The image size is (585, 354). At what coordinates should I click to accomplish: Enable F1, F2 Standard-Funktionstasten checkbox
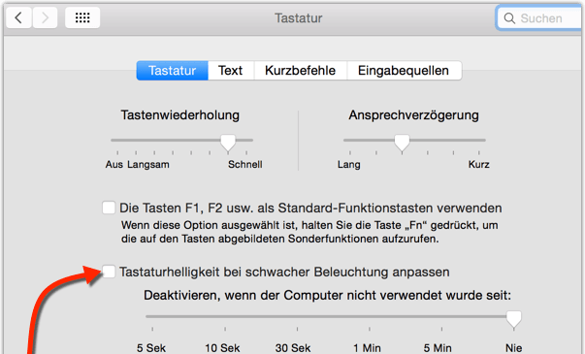point(109,208)
